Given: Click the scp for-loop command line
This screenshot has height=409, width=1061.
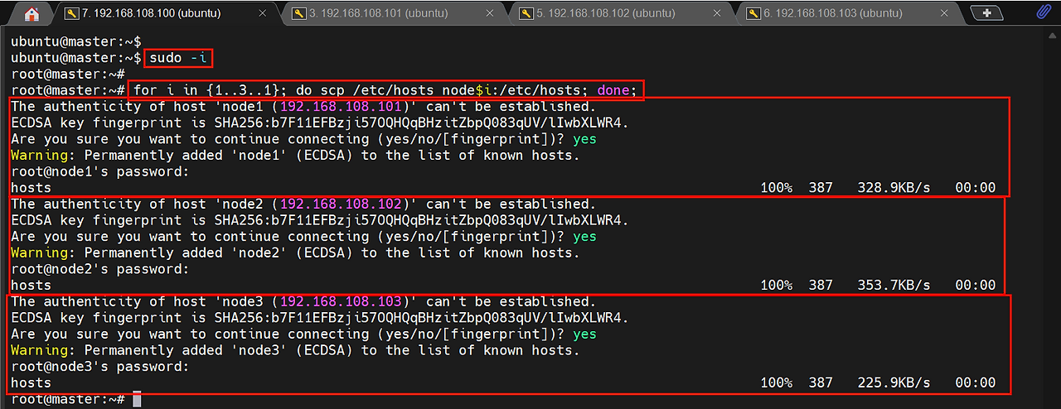Looking at the screenshot, I should 385,90.
